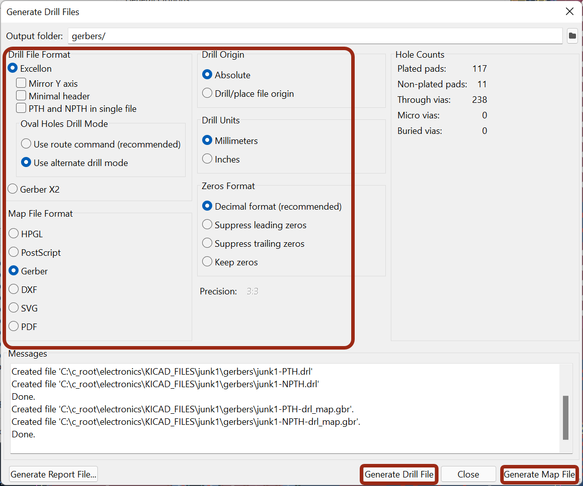Click the output folder text field
Viewport: 583px width, 486px height.
tap(315, 36)
